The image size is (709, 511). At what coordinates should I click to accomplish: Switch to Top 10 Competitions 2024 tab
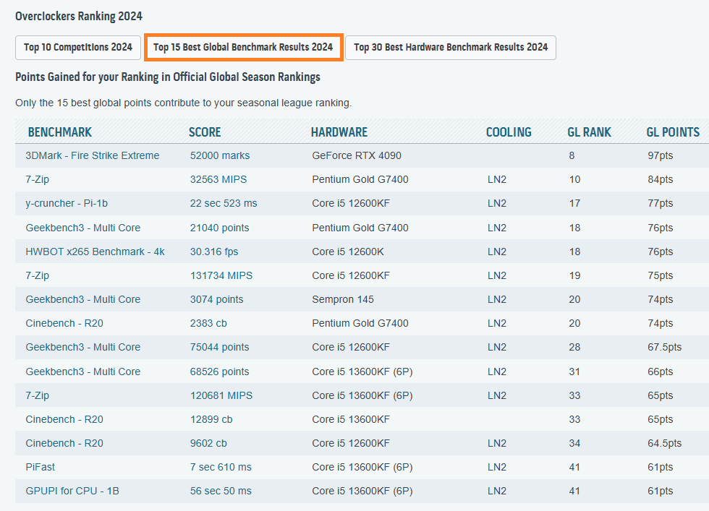(x=78, y=48)
